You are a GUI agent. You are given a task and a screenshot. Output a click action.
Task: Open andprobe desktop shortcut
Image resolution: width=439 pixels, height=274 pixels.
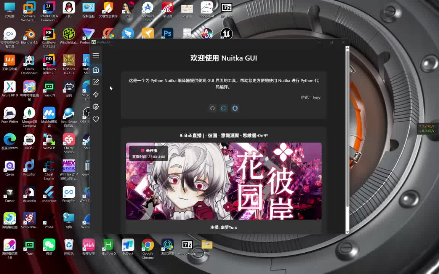[49, 194]
